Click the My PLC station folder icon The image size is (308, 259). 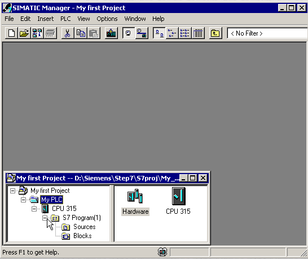point(34,200)
